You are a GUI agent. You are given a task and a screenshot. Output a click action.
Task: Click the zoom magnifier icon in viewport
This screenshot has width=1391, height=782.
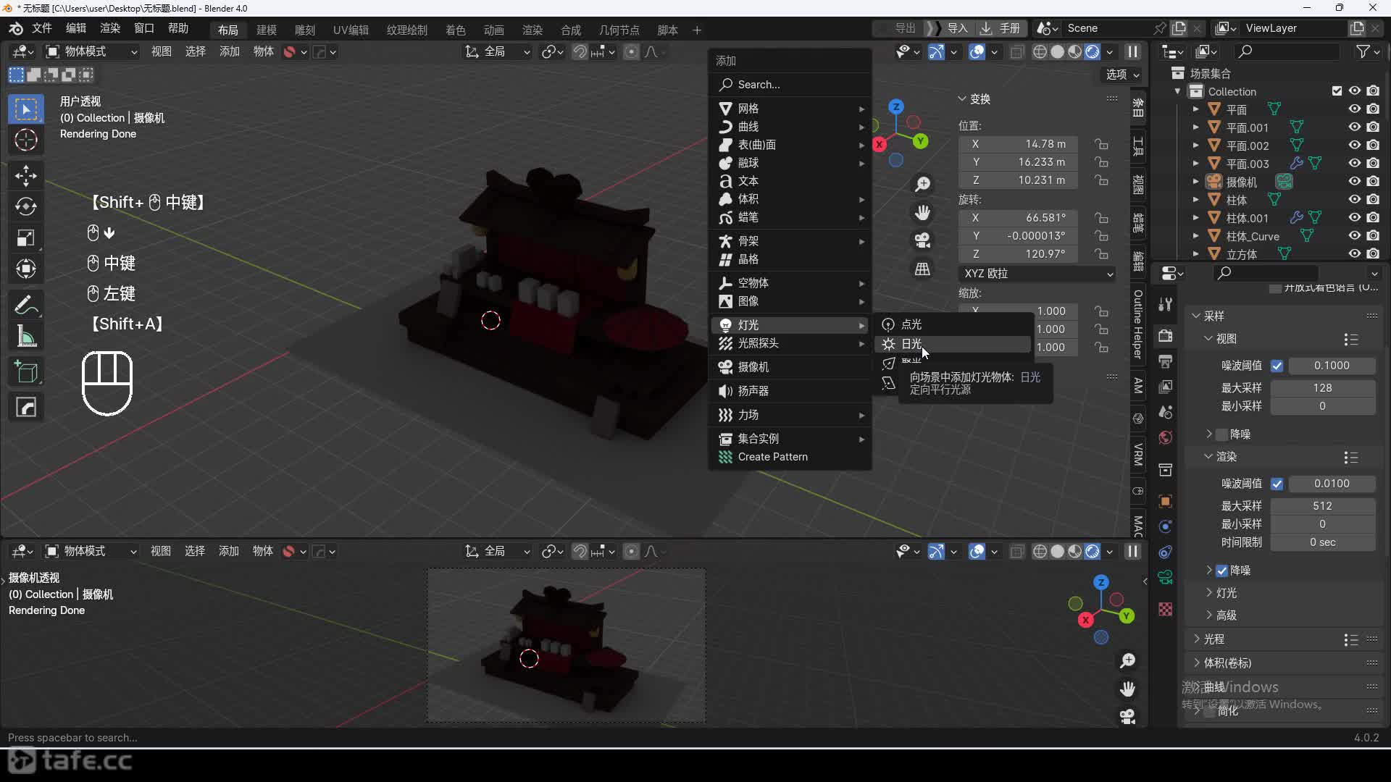tap(922, 185)
